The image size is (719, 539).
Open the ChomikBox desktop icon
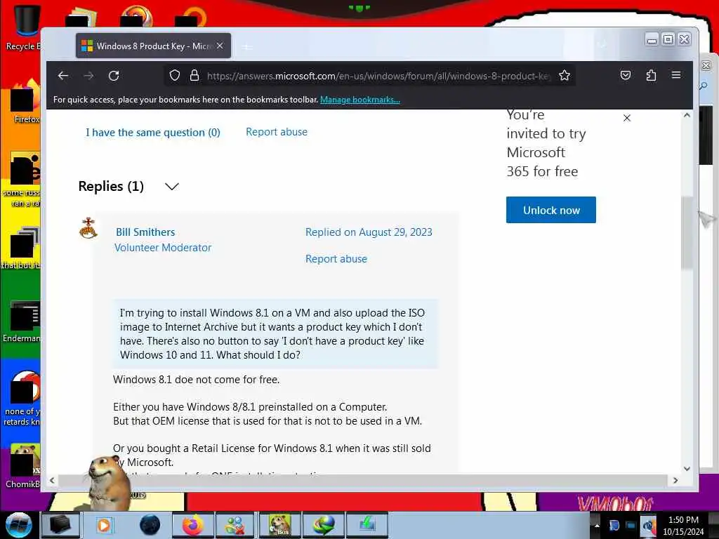point(23,465)
